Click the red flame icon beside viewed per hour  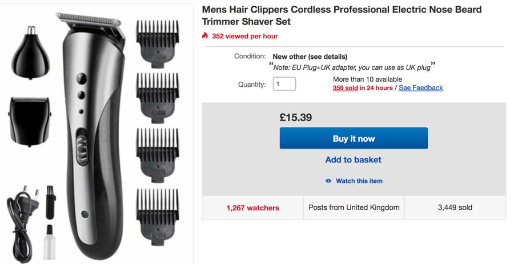(x=205, y=36)
